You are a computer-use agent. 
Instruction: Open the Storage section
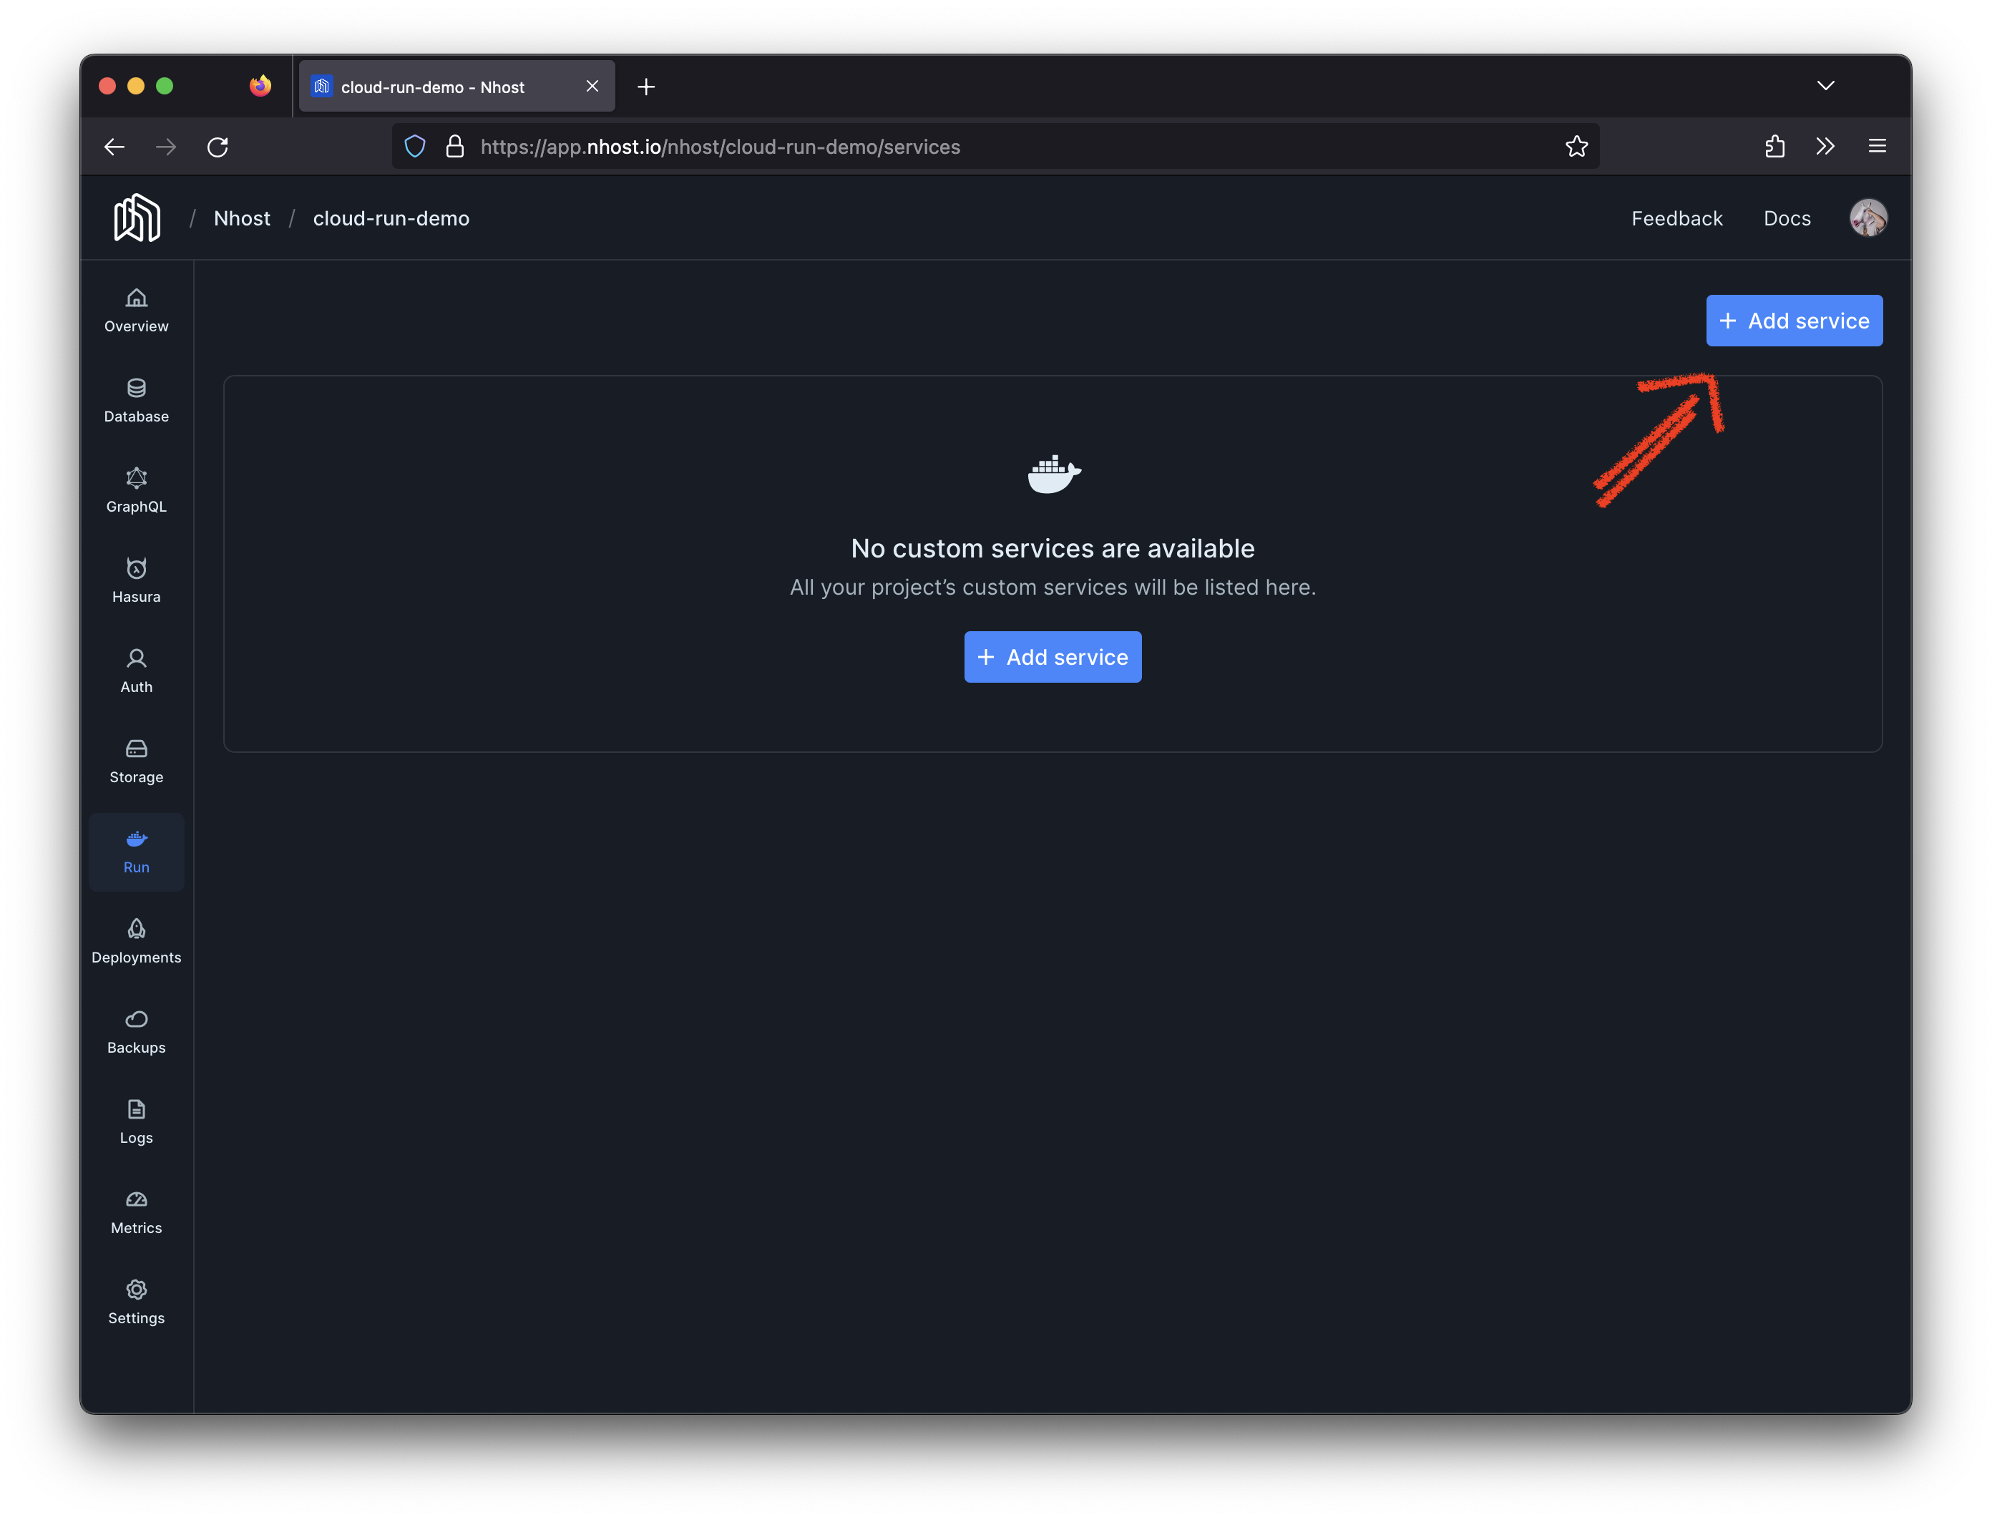pyautogui.click(x=136, y=761)
